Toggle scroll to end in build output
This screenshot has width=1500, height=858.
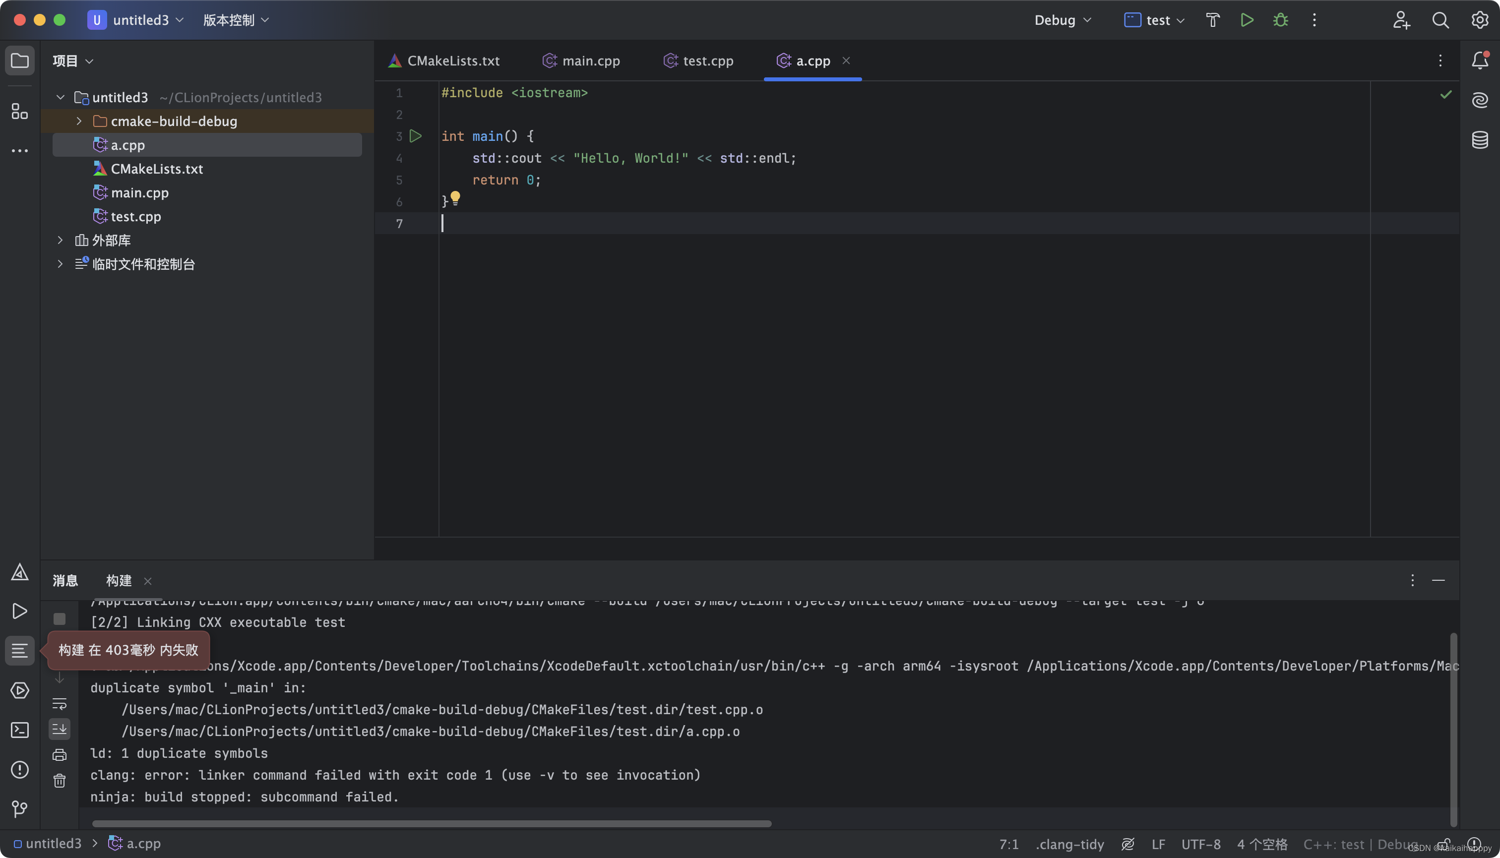(x=60, y=730)
